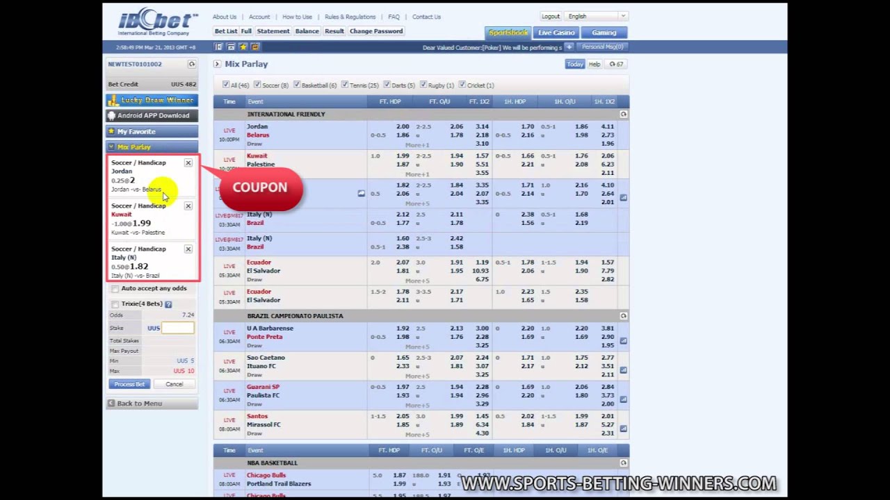Screen dimensions: 890x500
Task: Open stats icon for Guarani SP match
Action: 623,399
